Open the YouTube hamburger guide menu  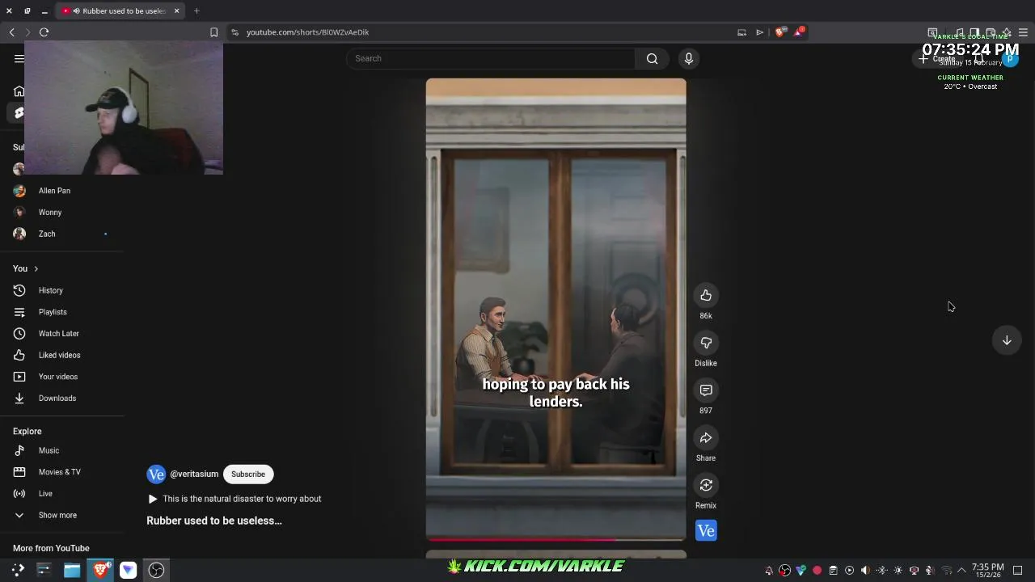tap(19, 58)
